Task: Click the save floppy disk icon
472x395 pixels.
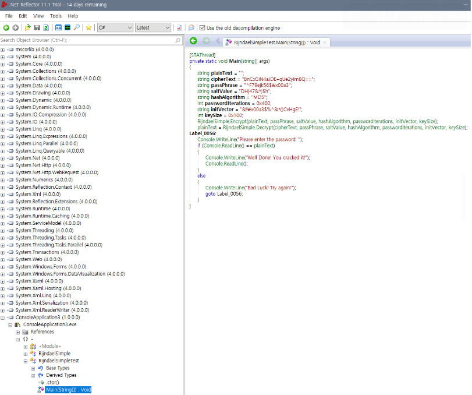Action: pyautogui.click(x=37, y=28)
